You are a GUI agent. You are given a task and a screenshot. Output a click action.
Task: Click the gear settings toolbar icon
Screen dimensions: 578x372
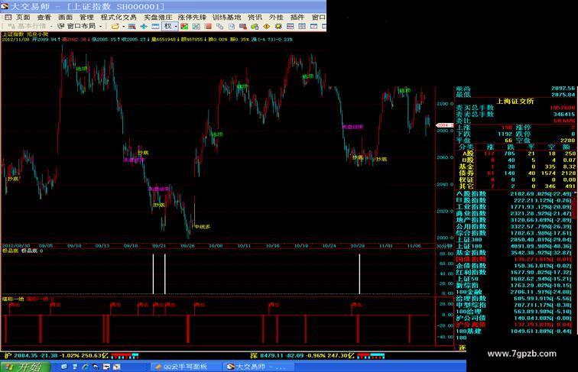[x=278, y=27]
